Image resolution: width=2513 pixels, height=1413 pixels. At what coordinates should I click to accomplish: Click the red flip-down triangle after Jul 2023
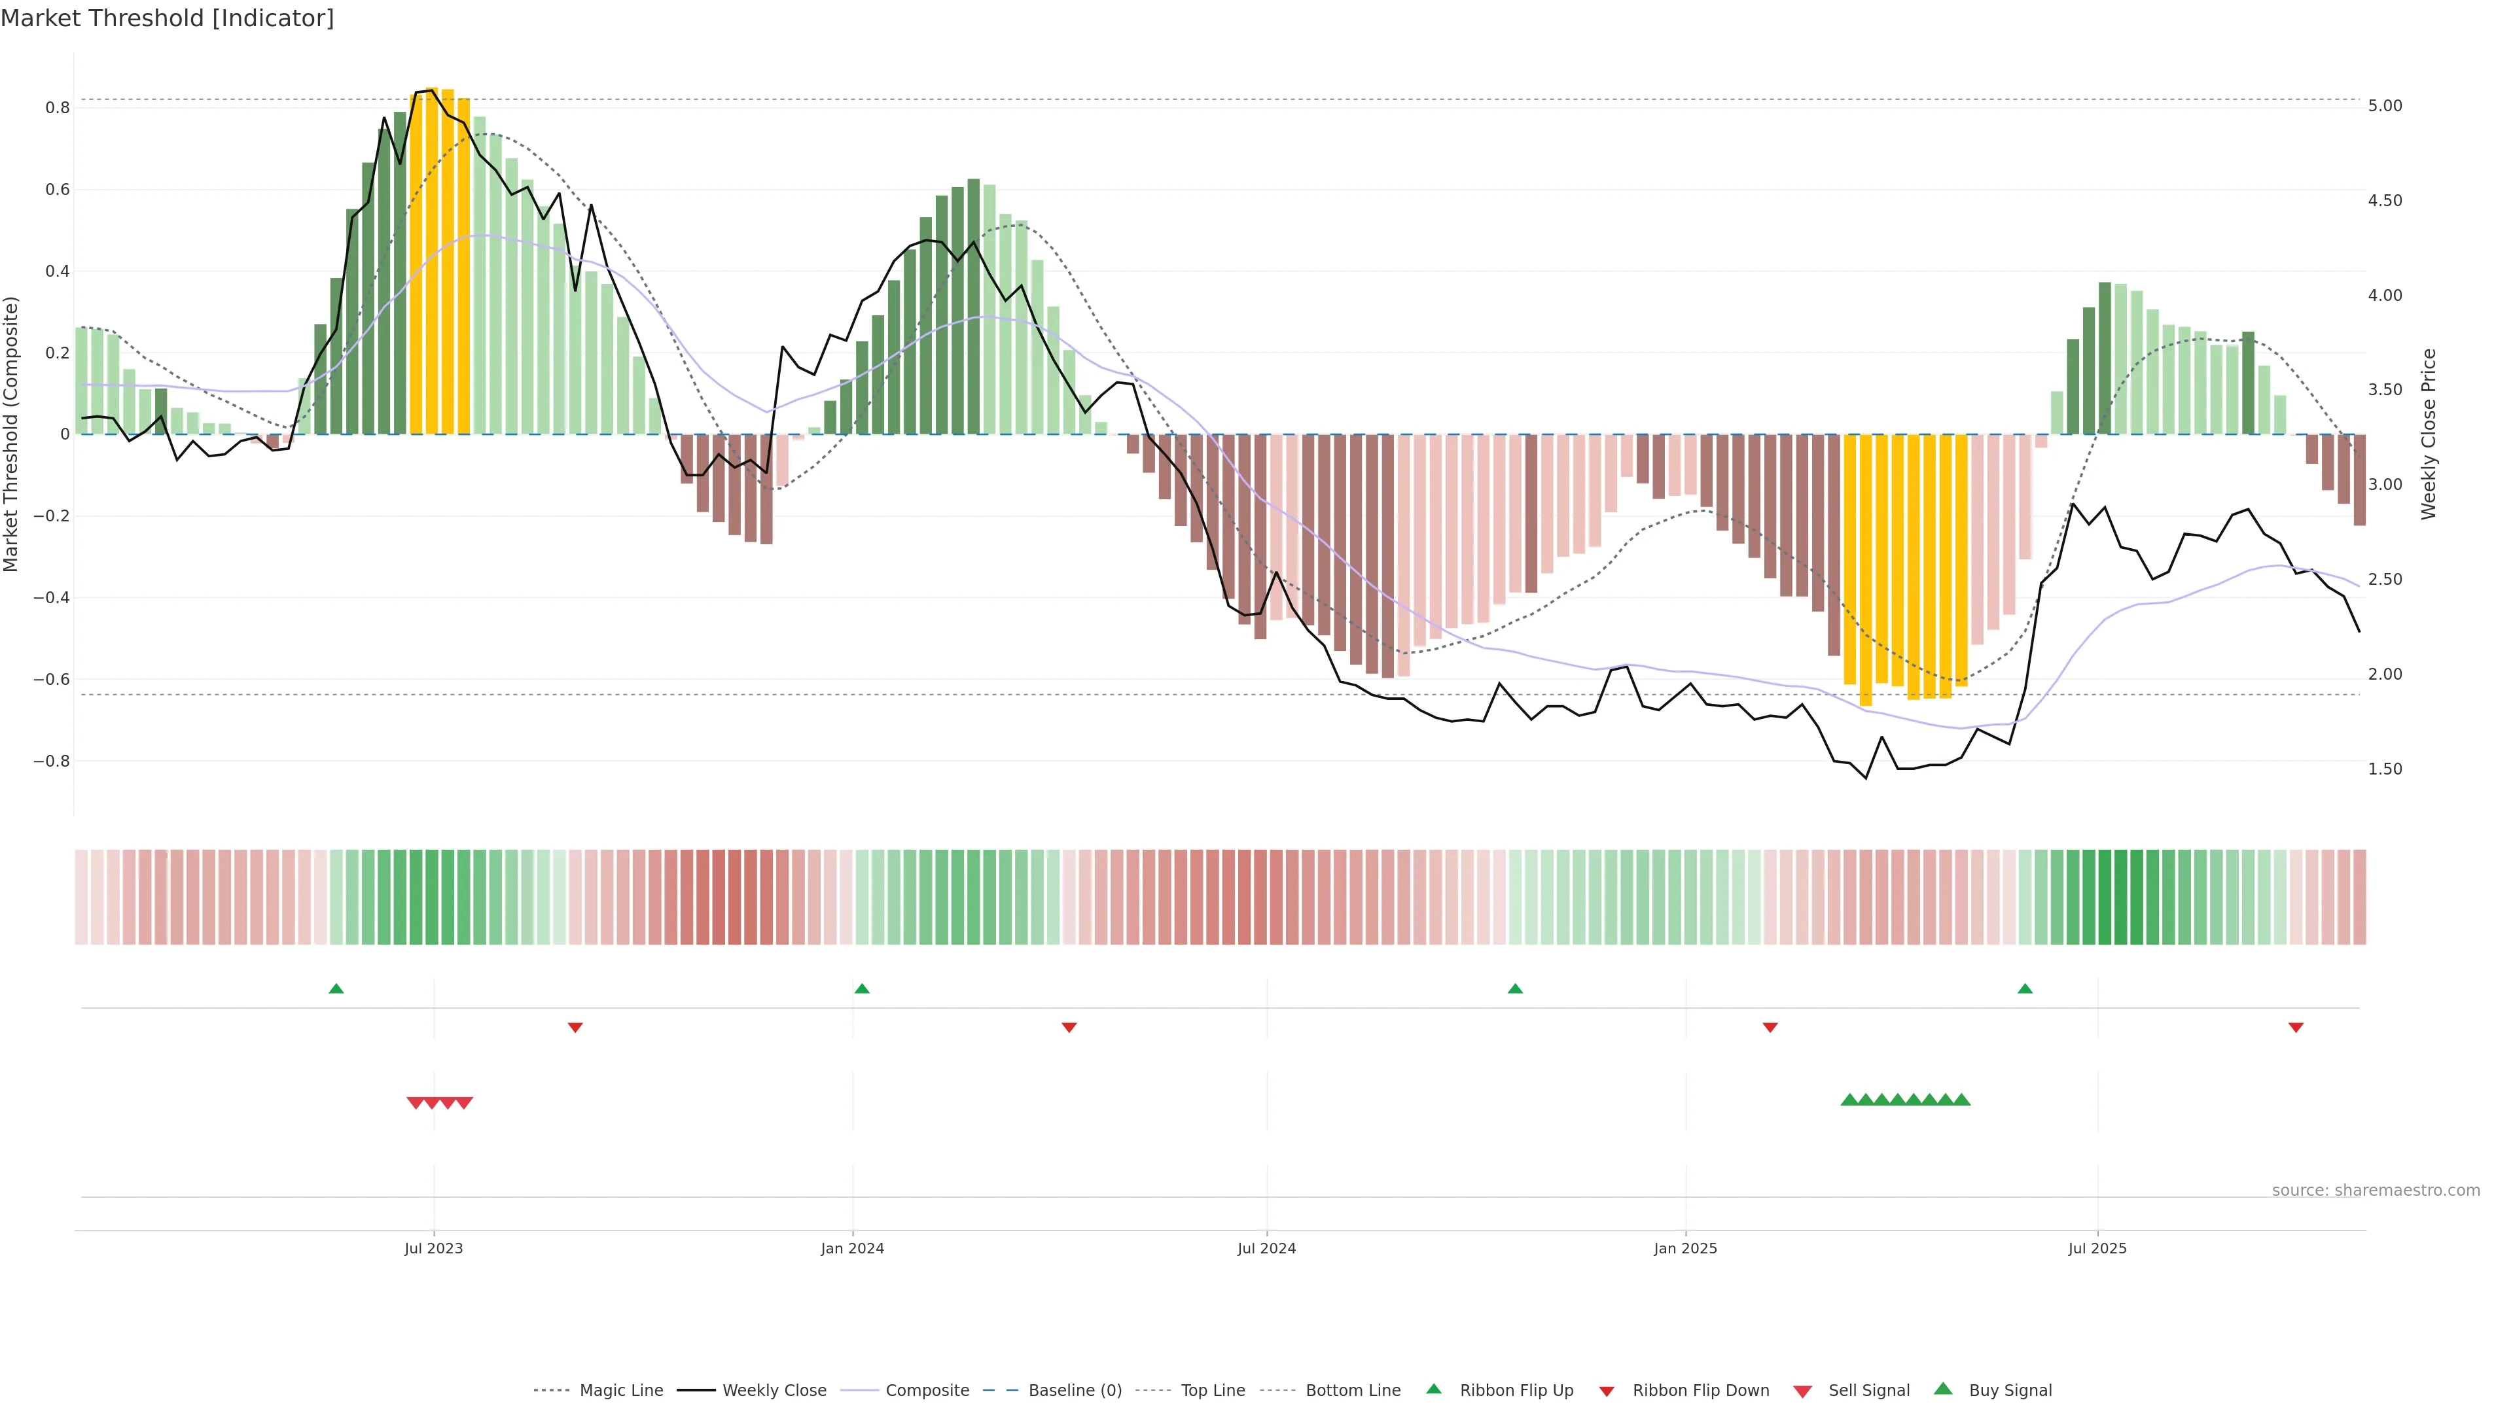tap(576, 1027)
